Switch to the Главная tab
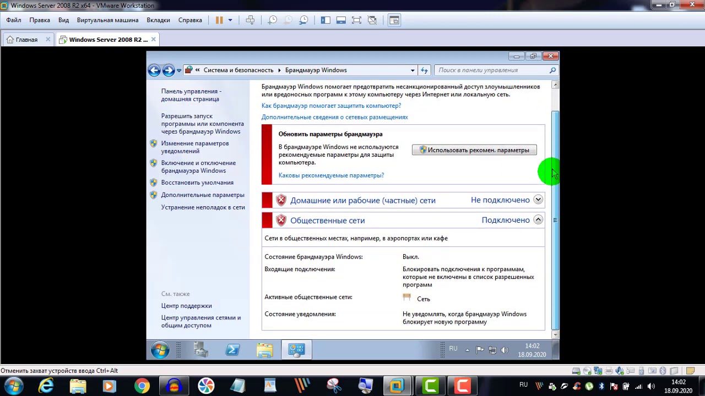The image size is (705, 396). pyautogui.click(x=26, y=40)
